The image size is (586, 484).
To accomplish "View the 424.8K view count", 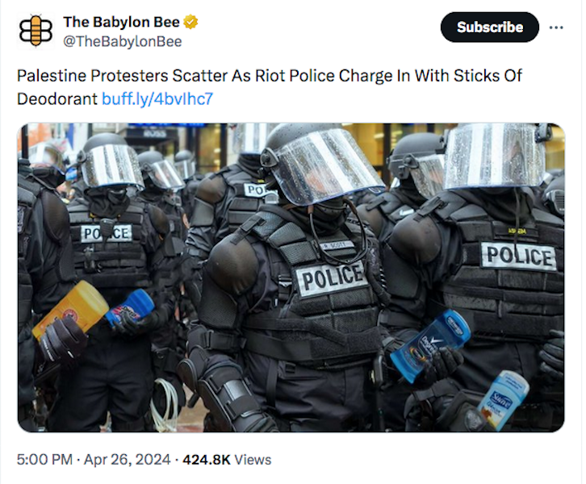I will 207,459.
